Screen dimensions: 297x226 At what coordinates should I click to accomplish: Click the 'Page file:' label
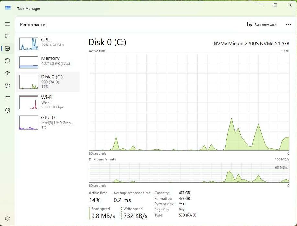[x=161, y=210]
